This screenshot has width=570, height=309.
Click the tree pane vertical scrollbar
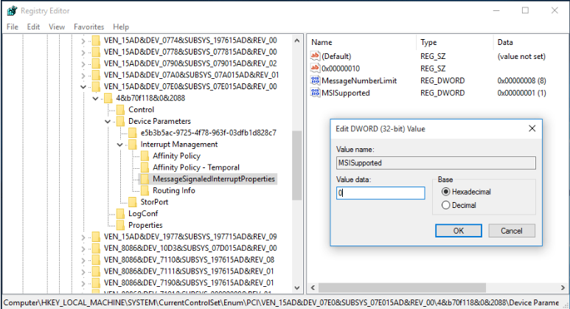tap(296, 165)
